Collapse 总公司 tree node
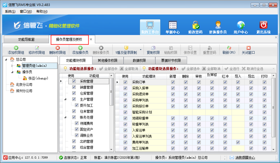Image resolution: width=280 pixels, height=163 pixels. click(x=6, y=59)
